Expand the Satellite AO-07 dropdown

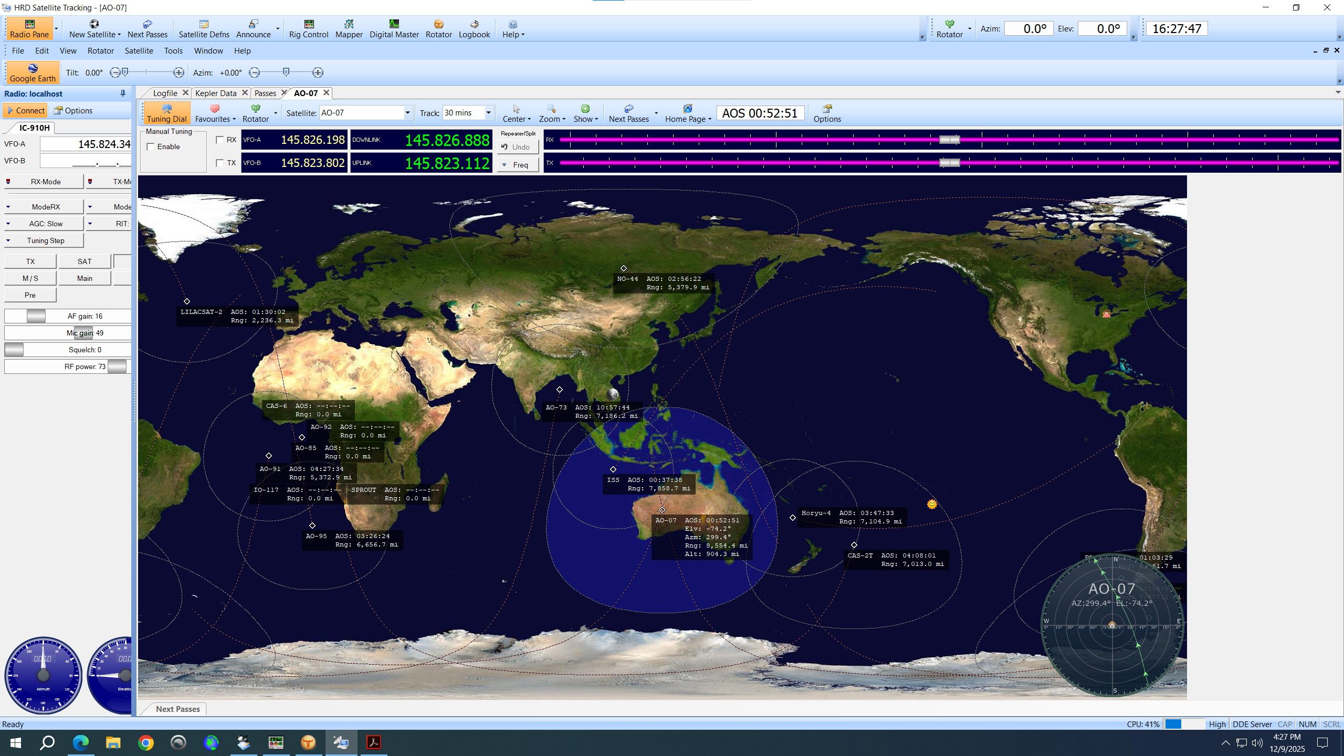[x=407, y=113]
